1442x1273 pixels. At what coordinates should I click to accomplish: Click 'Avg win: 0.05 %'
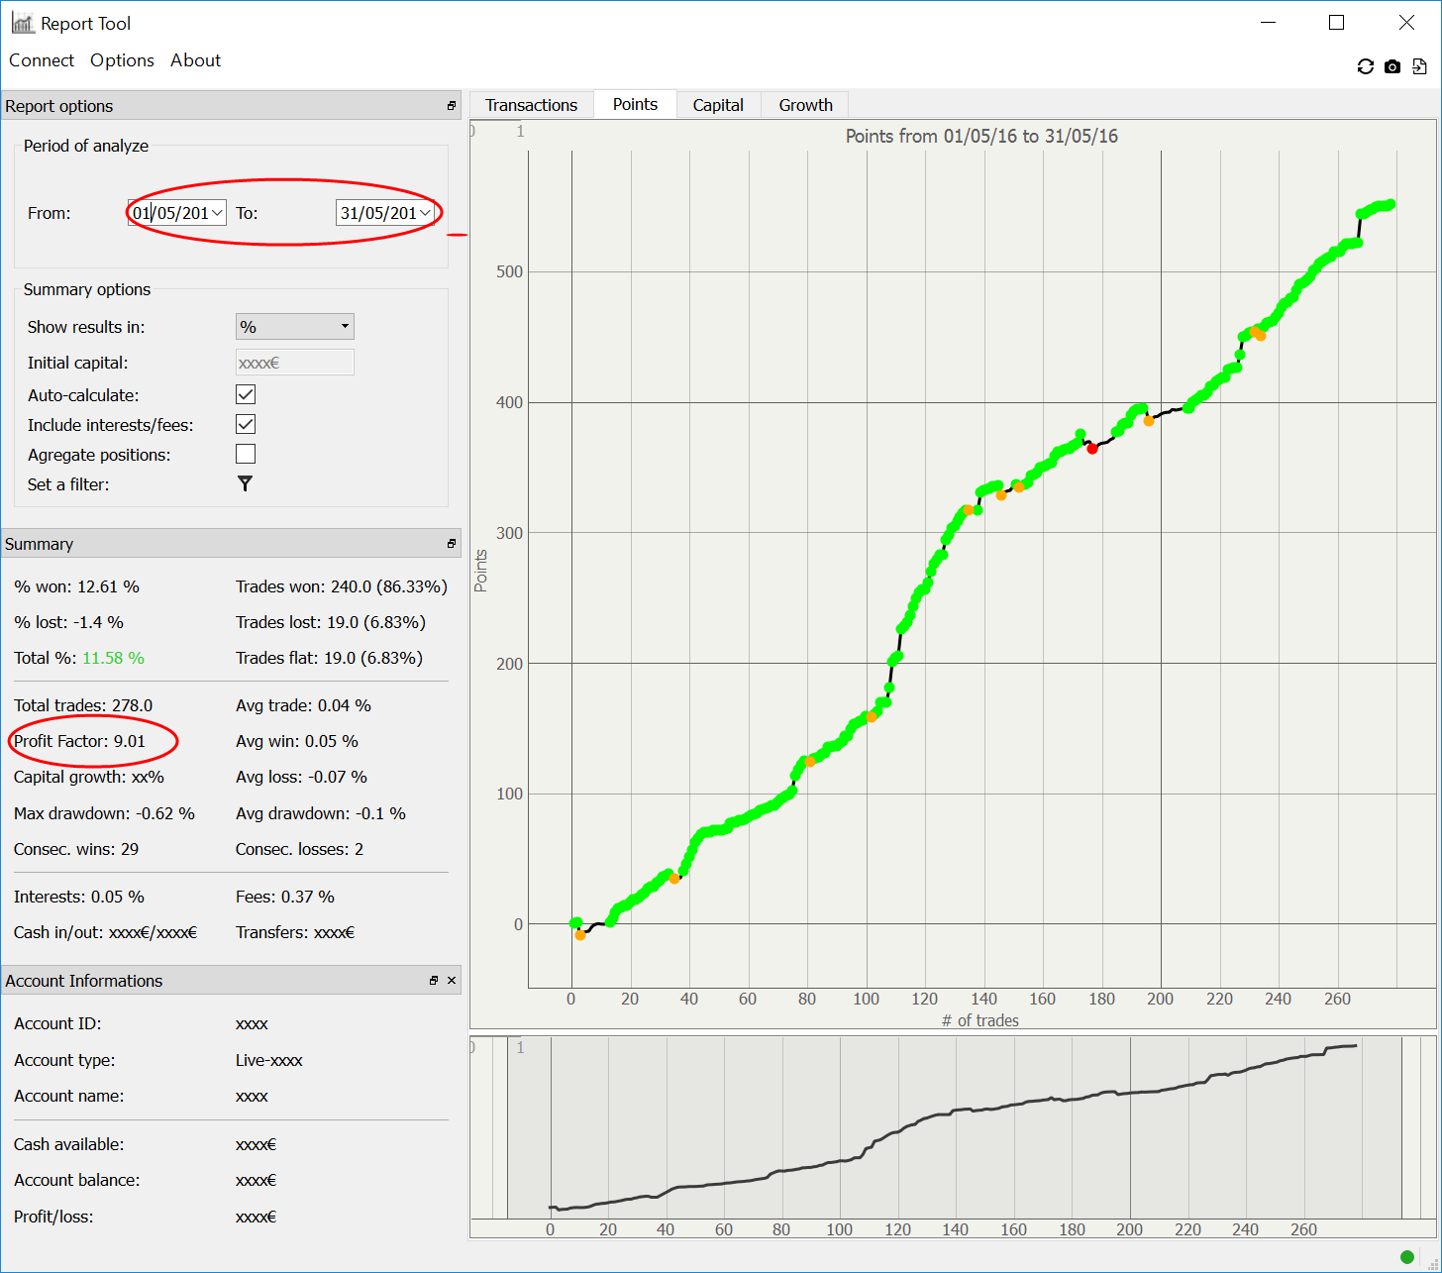(x=297, y=741)
